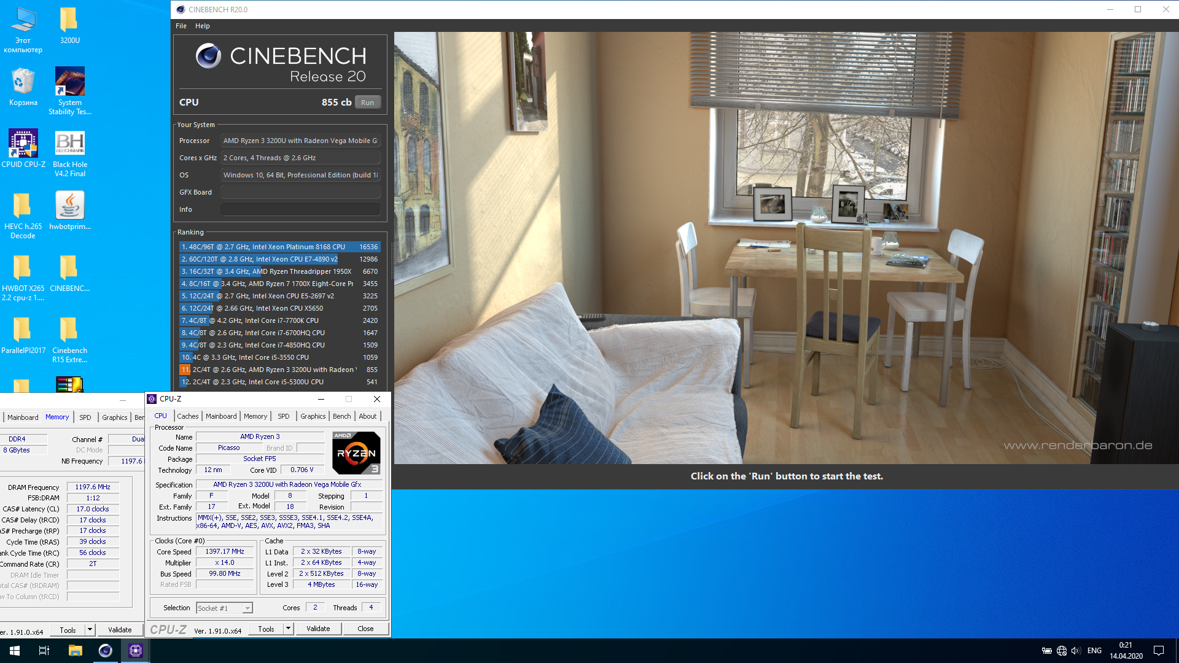Screen dimensions: 1179x663
Task: Select SPD tab in back CPU-Z window
Action: pyautogui.click(x=85, y=417)
